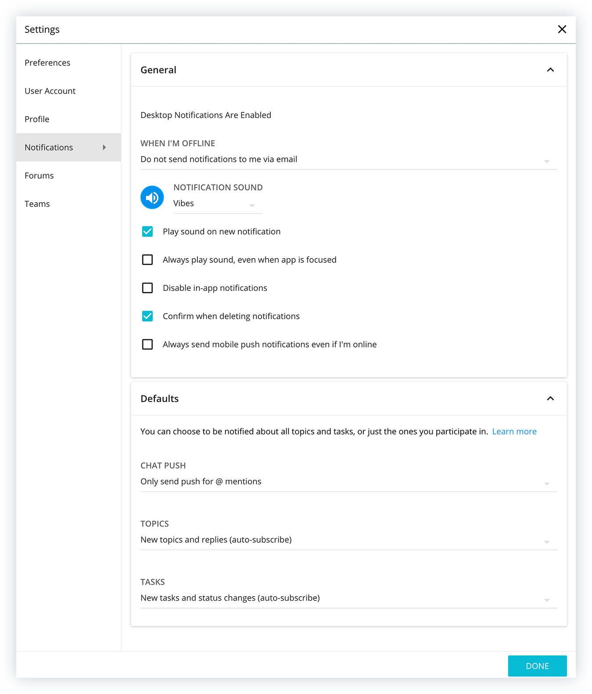Follow the Learn more link
This screenshot has width=592, height=694.
pos(514,432)
